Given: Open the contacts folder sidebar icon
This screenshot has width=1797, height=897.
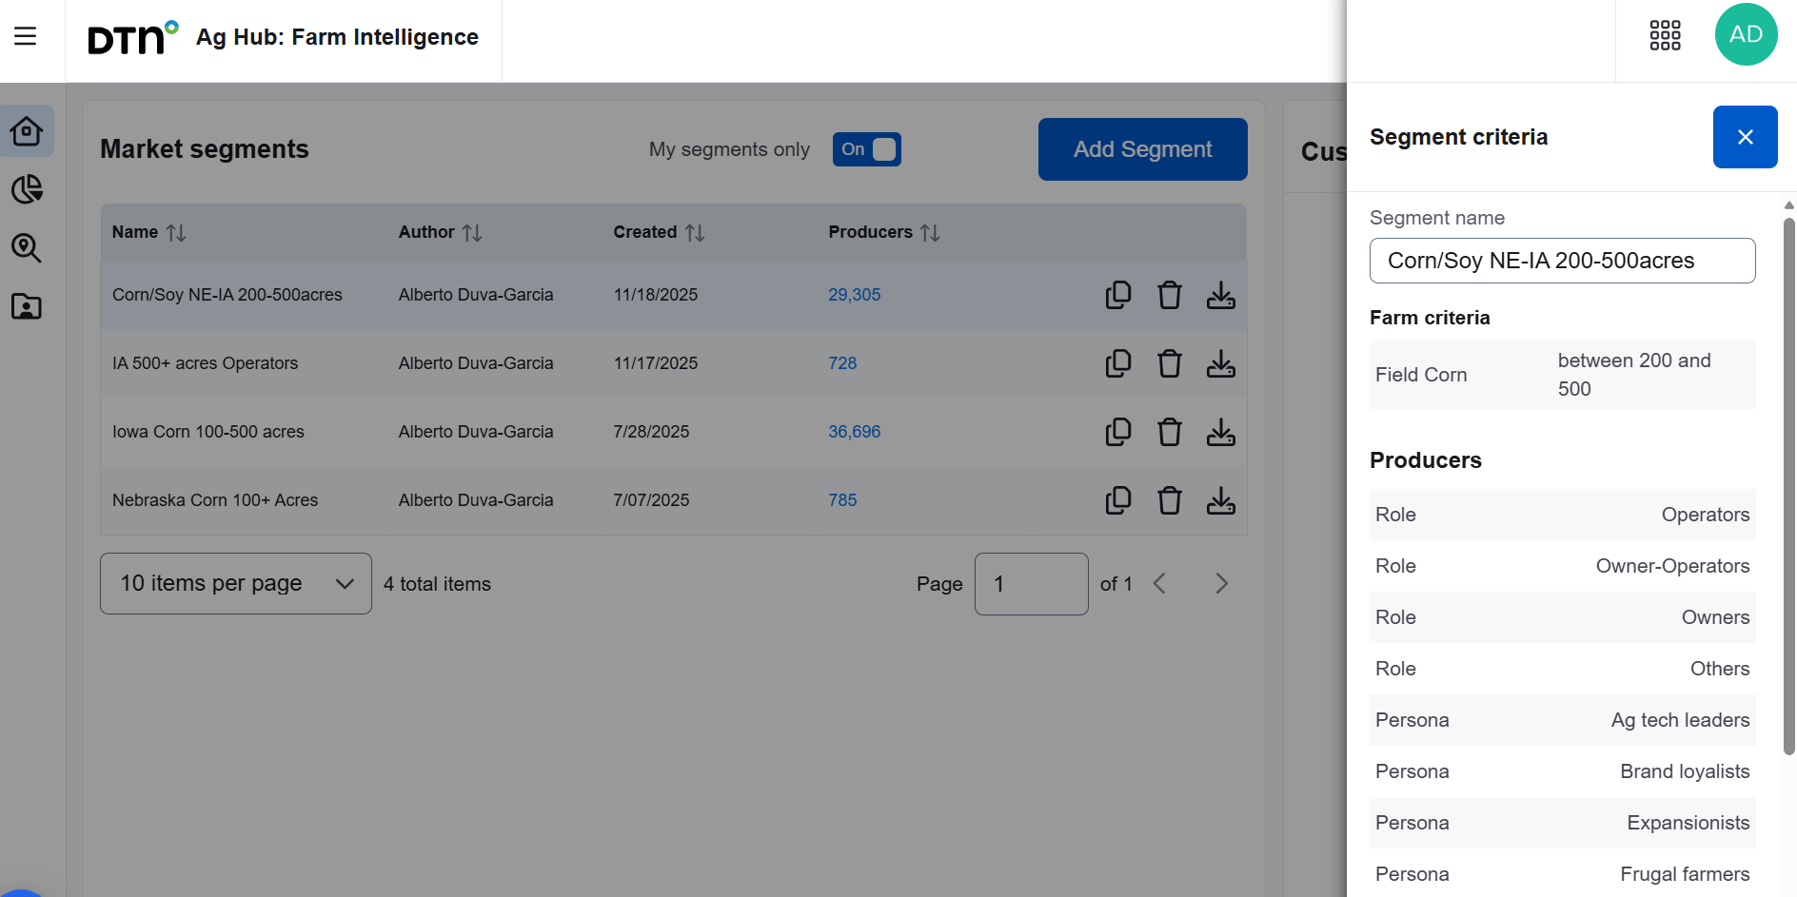Looking at the screenshot, I should [27, 306].
